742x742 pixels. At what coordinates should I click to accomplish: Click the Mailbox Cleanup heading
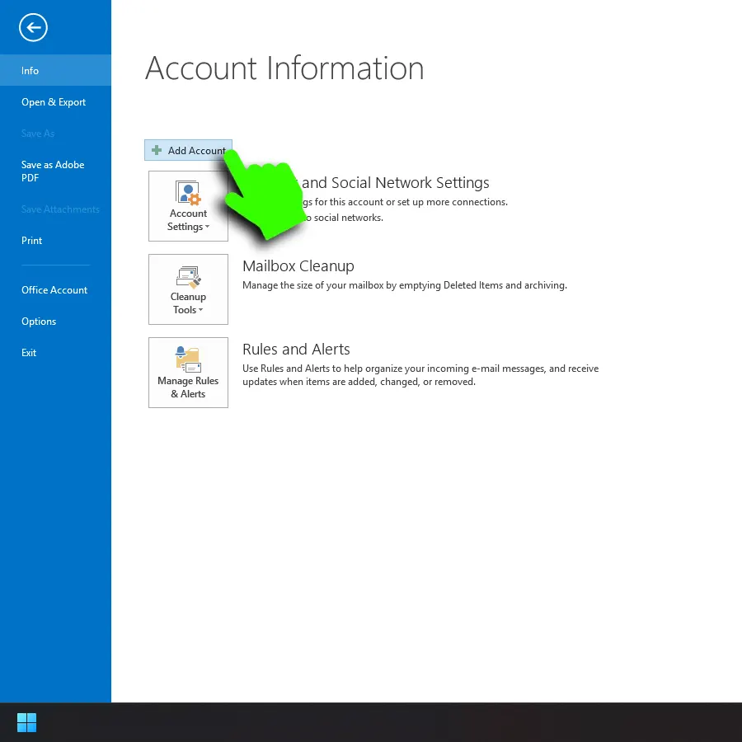pyautogui.click(x=298, y=266)
